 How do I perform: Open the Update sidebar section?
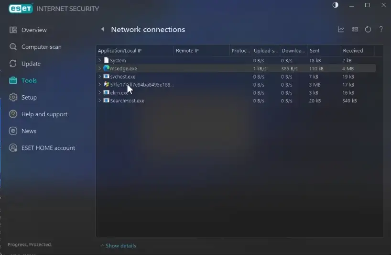(31, 64)
